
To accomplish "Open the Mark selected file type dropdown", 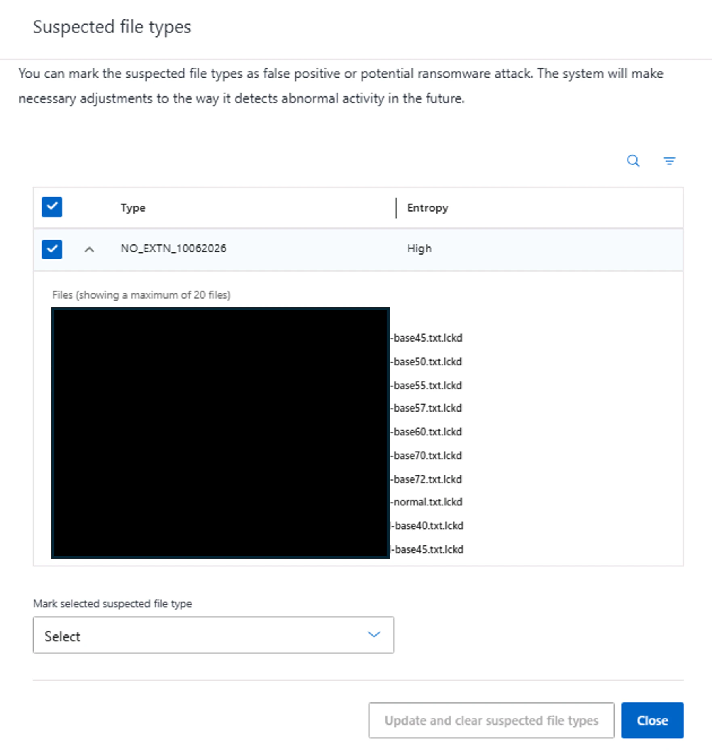I will [213, 635].
